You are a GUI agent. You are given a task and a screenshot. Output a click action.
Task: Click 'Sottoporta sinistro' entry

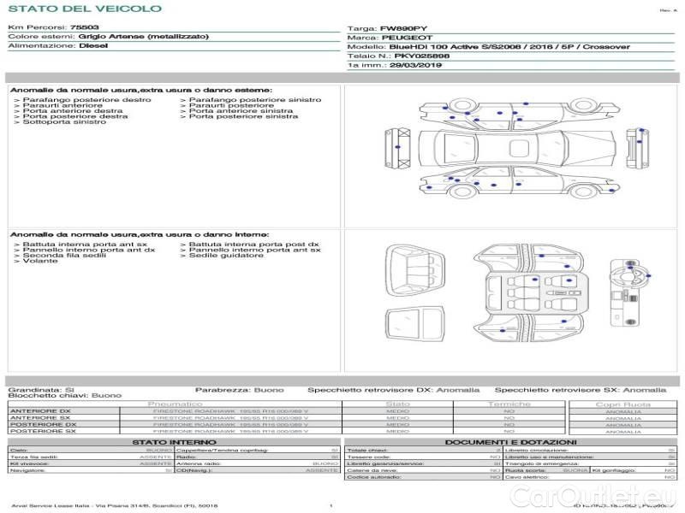[64, 121]
